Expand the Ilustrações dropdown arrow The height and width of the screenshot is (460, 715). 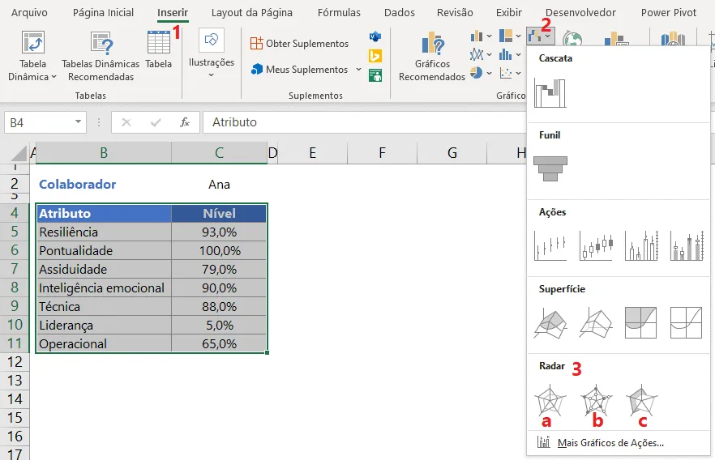(211, 75)
